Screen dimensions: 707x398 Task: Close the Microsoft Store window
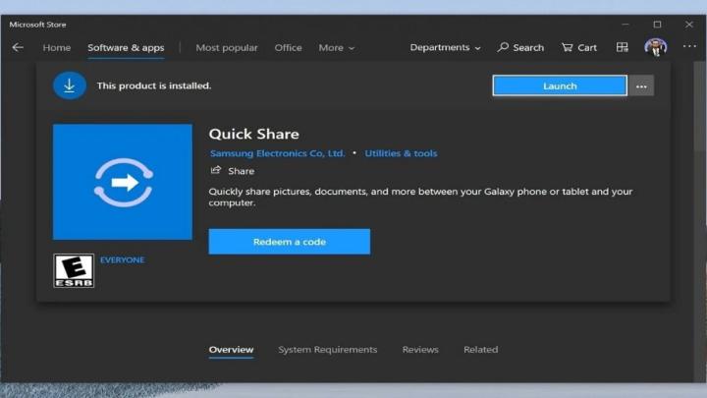(689, 25)
